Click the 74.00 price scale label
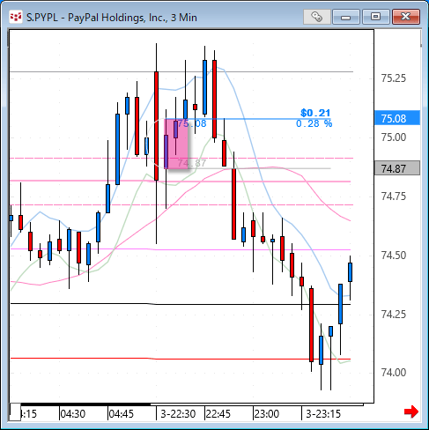Screen dimensions: 429x430 [394, 373]
